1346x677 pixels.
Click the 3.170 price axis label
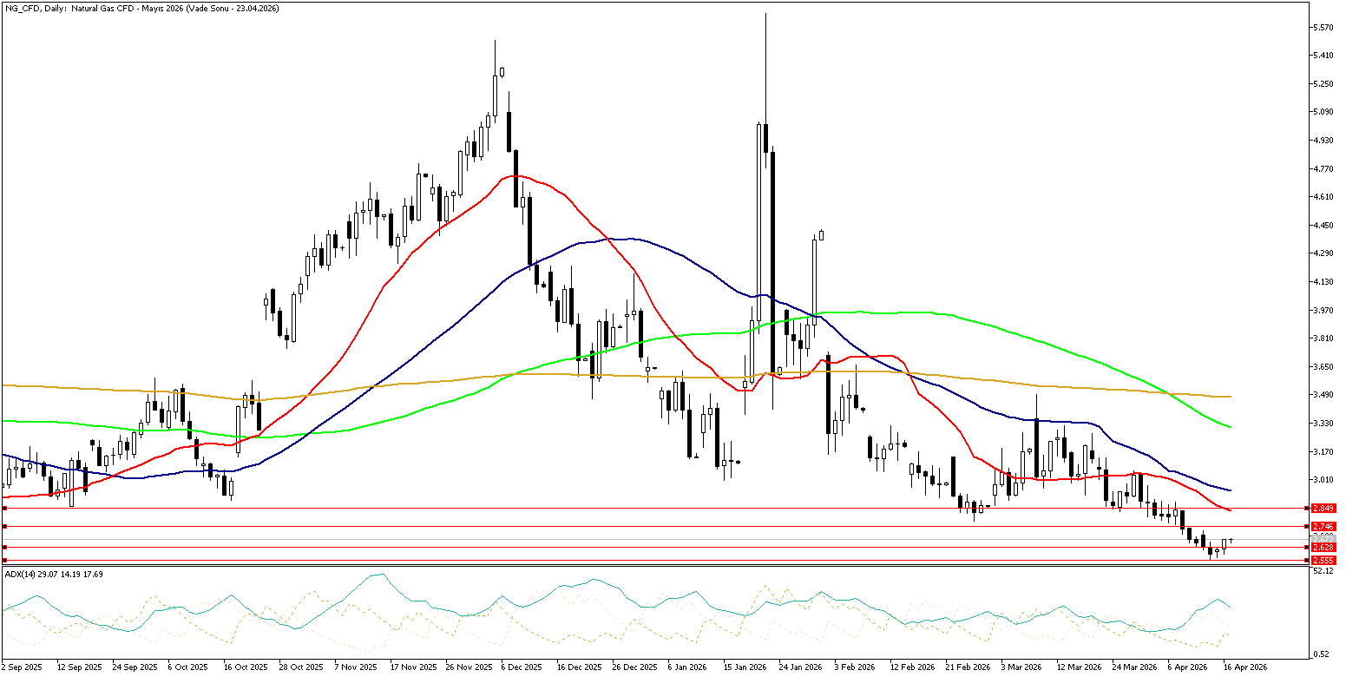(1323, 451)
